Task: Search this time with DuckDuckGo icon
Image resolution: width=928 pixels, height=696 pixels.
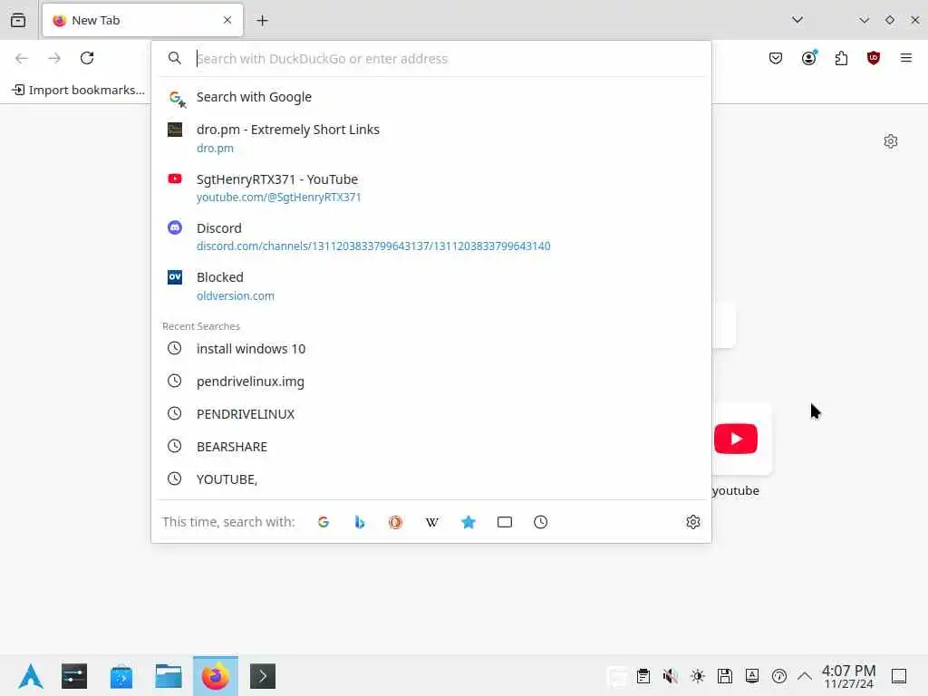Action: 395,522
